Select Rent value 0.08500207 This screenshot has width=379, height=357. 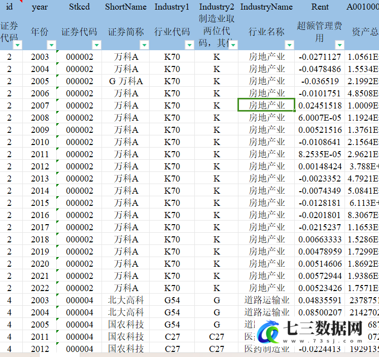coord(320,312)
